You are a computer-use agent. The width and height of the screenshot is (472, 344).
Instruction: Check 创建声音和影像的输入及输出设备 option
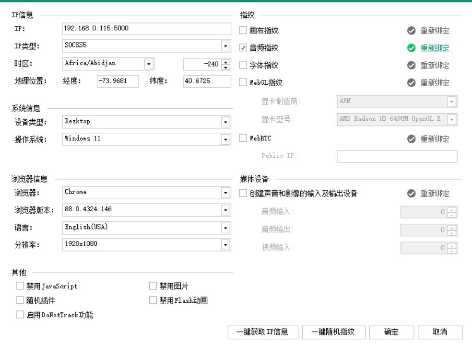coord(243,193)
